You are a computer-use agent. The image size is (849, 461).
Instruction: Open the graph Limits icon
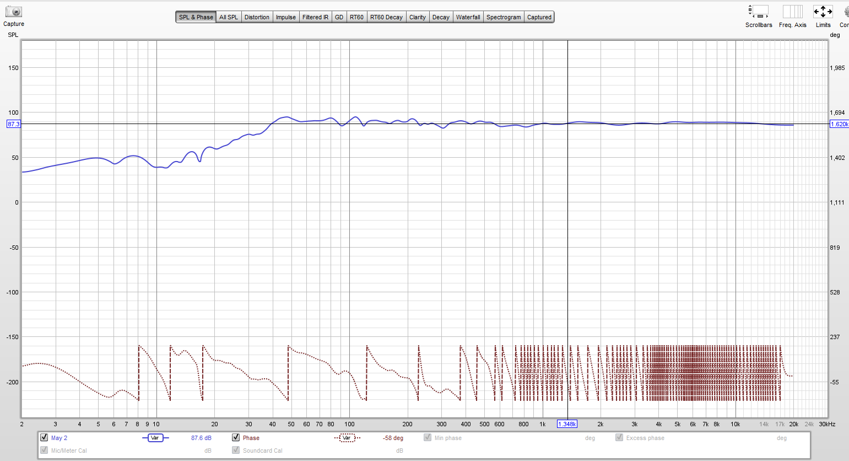(x=823, y=12)
